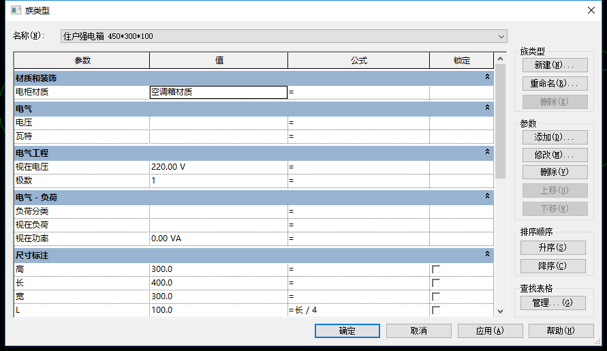Click the 修改(M) modify parameter button
This screenshot has width=607, height=351.
555,155
